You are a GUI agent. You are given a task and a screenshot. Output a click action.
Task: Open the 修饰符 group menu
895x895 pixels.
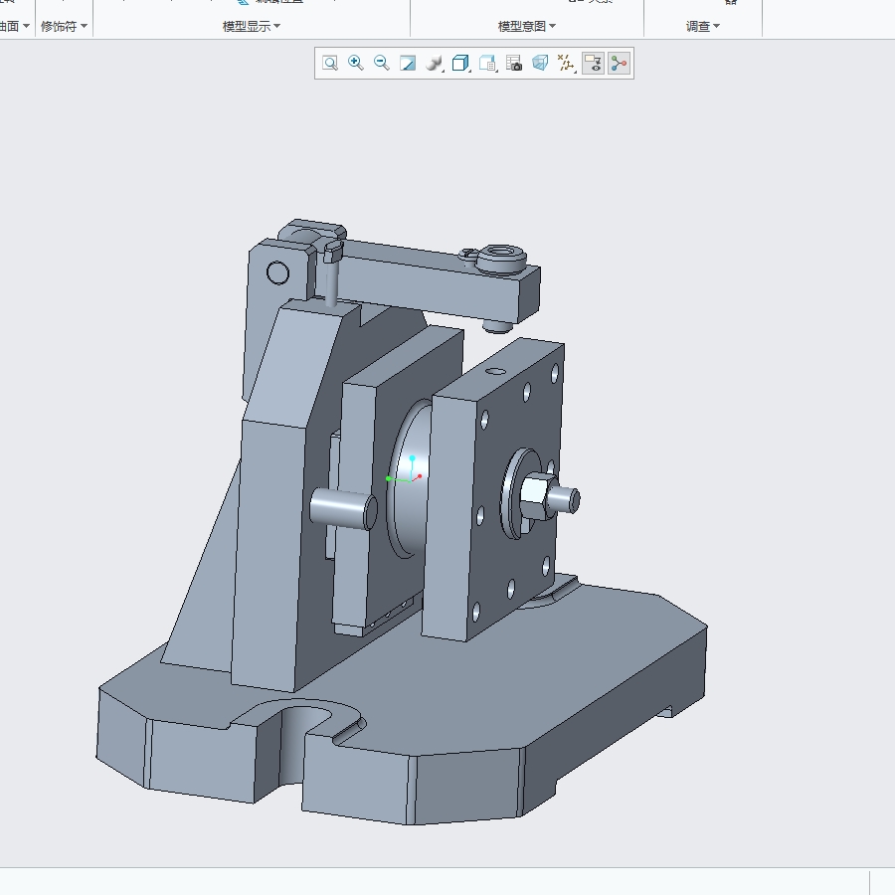point(64,27)
